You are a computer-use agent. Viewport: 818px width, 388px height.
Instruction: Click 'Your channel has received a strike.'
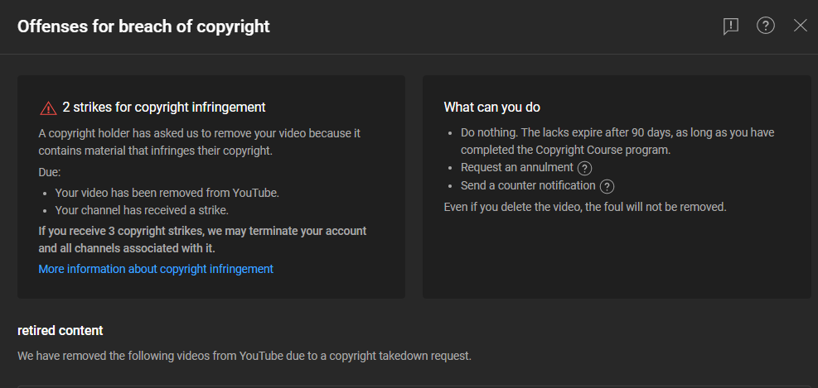pyautogui.click(x=142, y=210)
